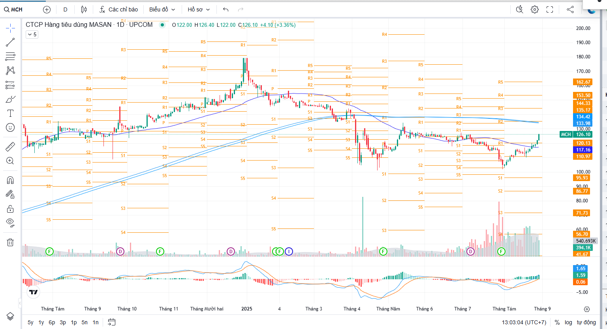
Task: Click the F earnings marker near Tháng Năm
Action: pos(383,251)
